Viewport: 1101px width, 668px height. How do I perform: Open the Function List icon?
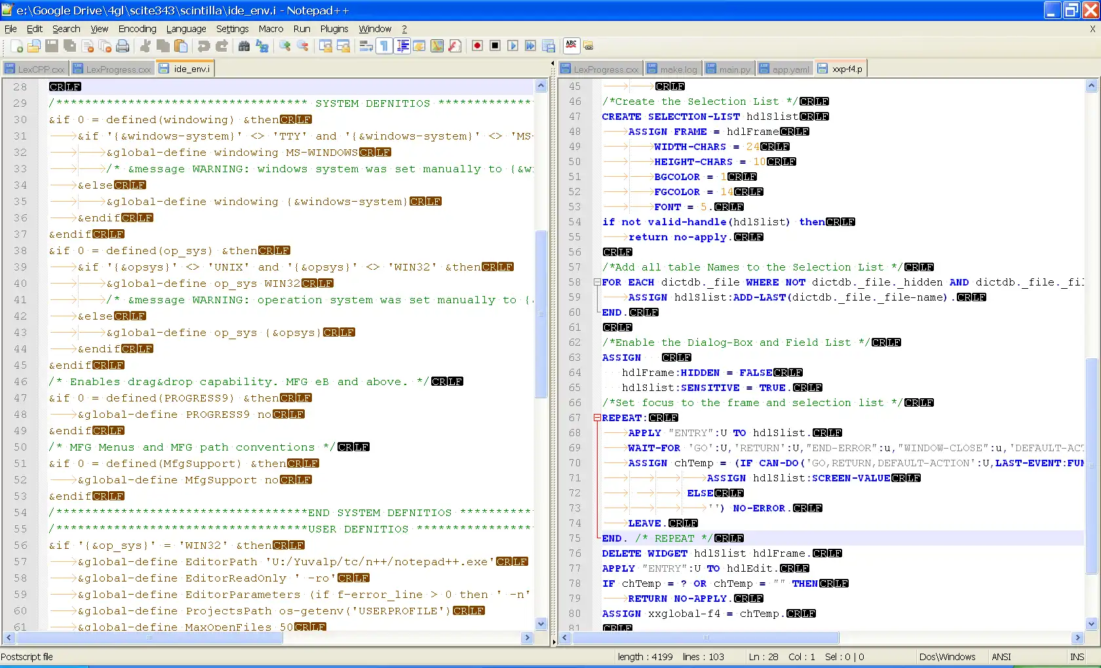(455, 46)
